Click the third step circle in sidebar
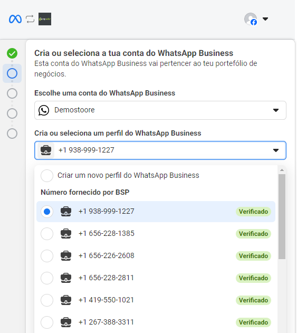 tap(12, 93)
